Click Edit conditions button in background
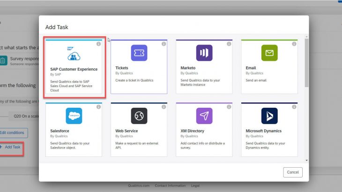 [14, 133]
